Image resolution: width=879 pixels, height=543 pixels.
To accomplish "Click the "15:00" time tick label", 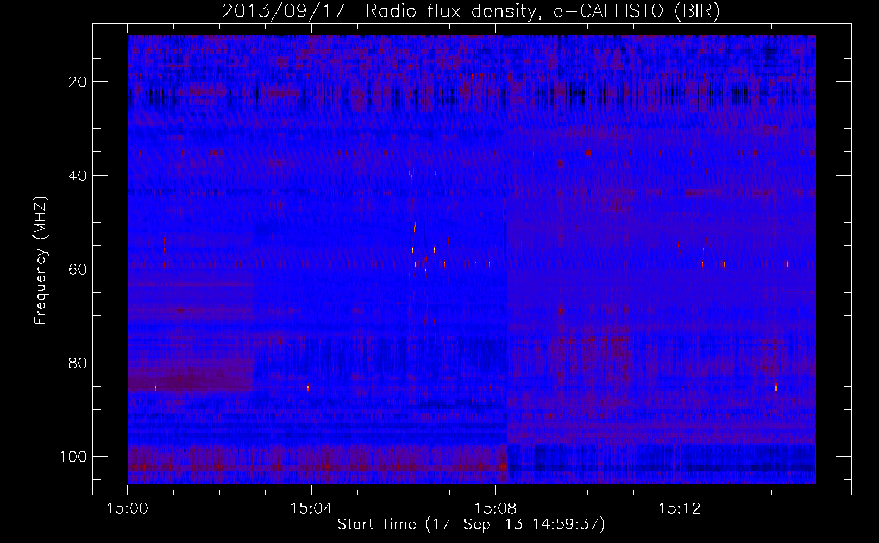I will point(127,509).
